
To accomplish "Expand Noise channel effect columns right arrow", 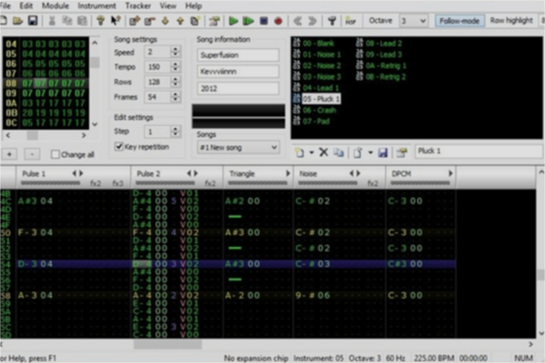I will tap(359, 173).
